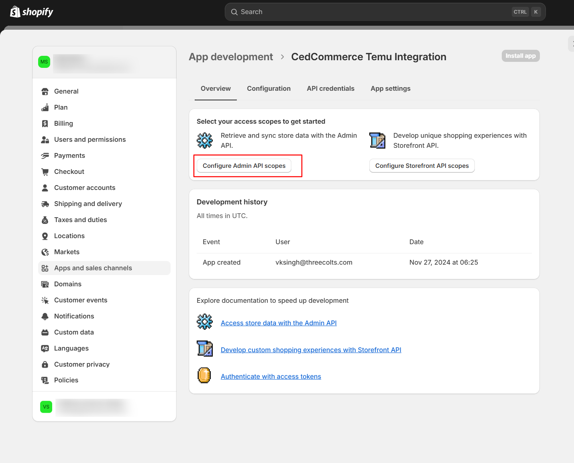
Task: Click the Storefront icon beside documentation link
Action: 205,349
